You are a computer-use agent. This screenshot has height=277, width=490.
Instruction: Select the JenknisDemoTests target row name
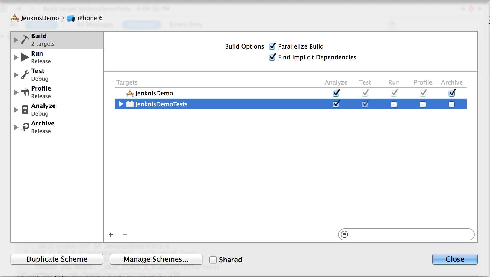coord(161,104)
